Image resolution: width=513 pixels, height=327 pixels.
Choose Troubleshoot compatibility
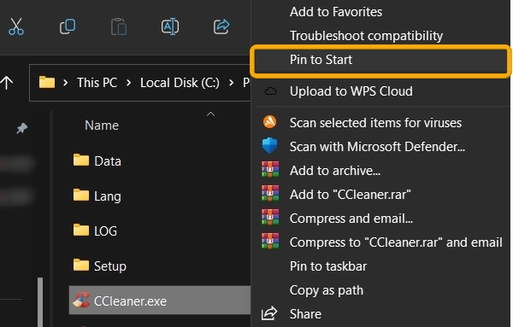(367, 36)
